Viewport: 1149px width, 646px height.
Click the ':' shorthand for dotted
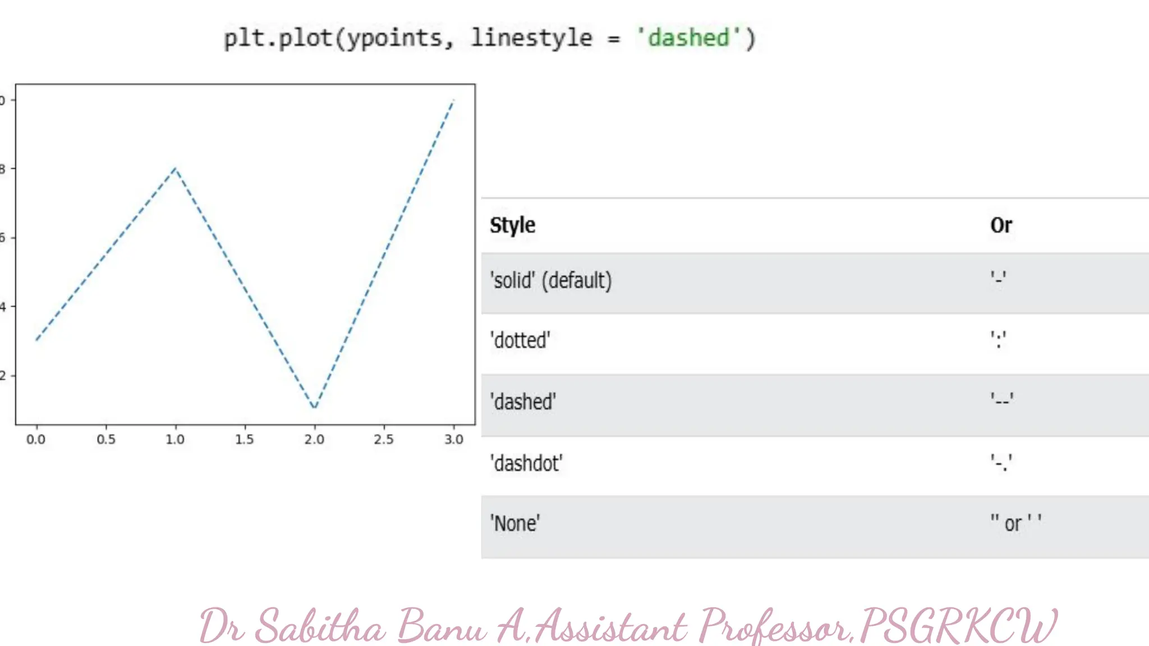998,339
